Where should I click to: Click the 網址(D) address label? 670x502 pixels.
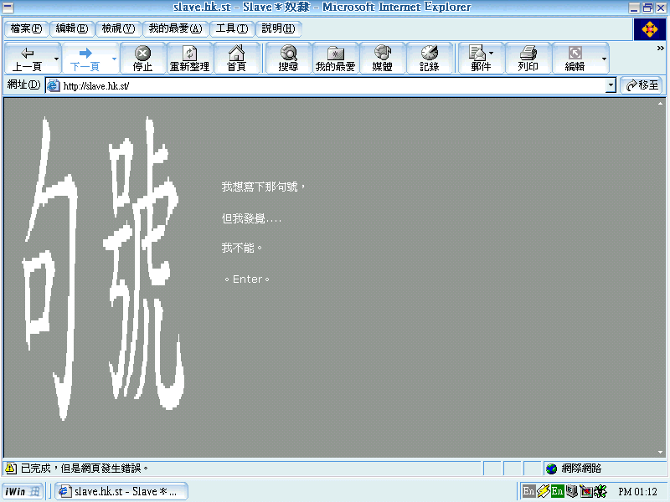pyautogui.click(x=24, y=85)
